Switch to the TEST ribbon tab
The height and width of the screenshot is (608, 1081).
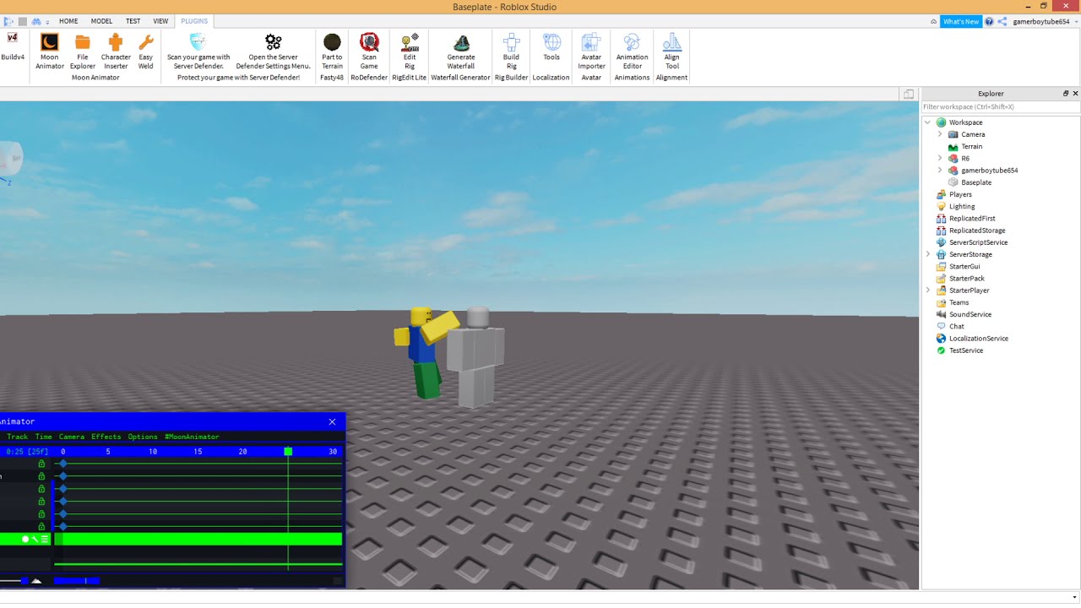pyautogui.click(x=133, y=21)
